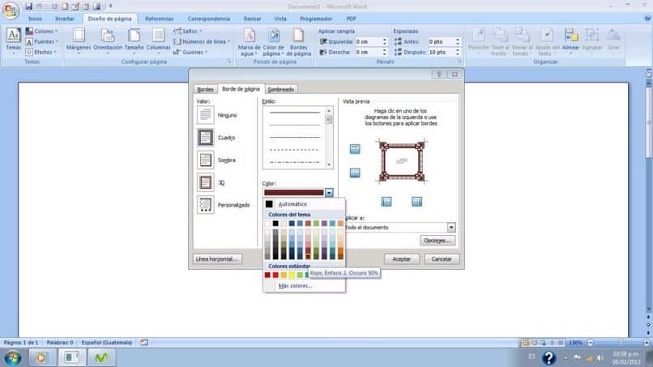Click Bordes de página ribbon icon
653x367 pixels.
[298, 36]
